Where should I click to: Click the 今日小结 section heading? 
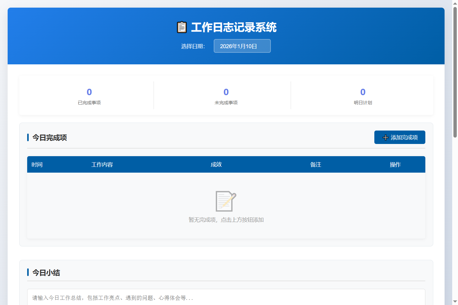pos(46,272)
